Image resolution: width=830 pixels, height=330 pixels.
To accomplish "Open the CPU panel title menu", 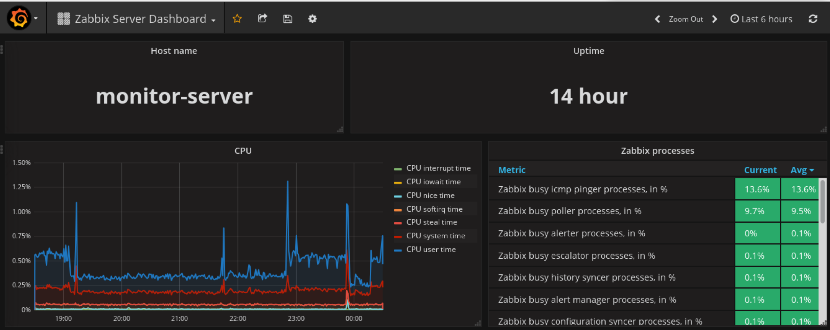I will [x=243, y=151].
